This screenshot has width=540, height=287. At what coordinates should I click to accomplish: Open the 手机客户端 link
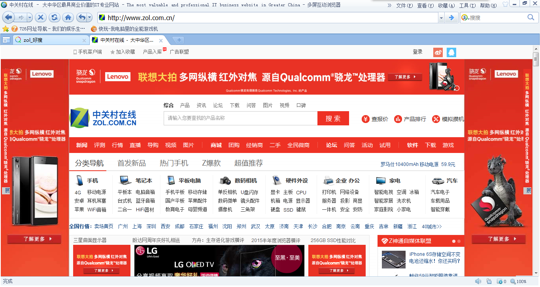[x=87, y=52]
